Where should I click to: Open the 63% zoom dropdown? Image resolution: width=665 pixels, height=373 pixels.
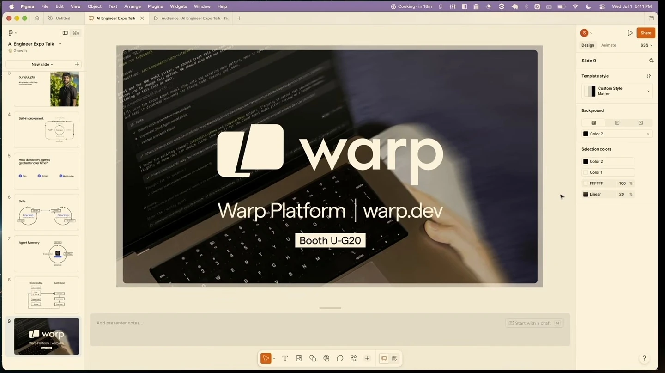[647, 45]
